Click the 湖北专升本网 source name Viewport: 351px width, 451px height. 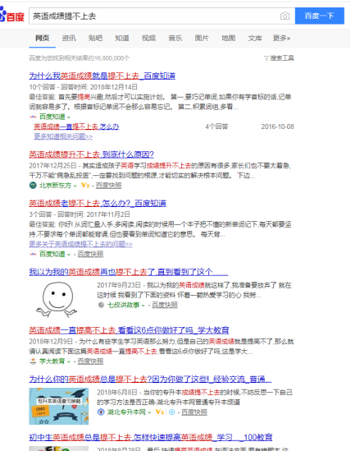[x=126, y=412]
